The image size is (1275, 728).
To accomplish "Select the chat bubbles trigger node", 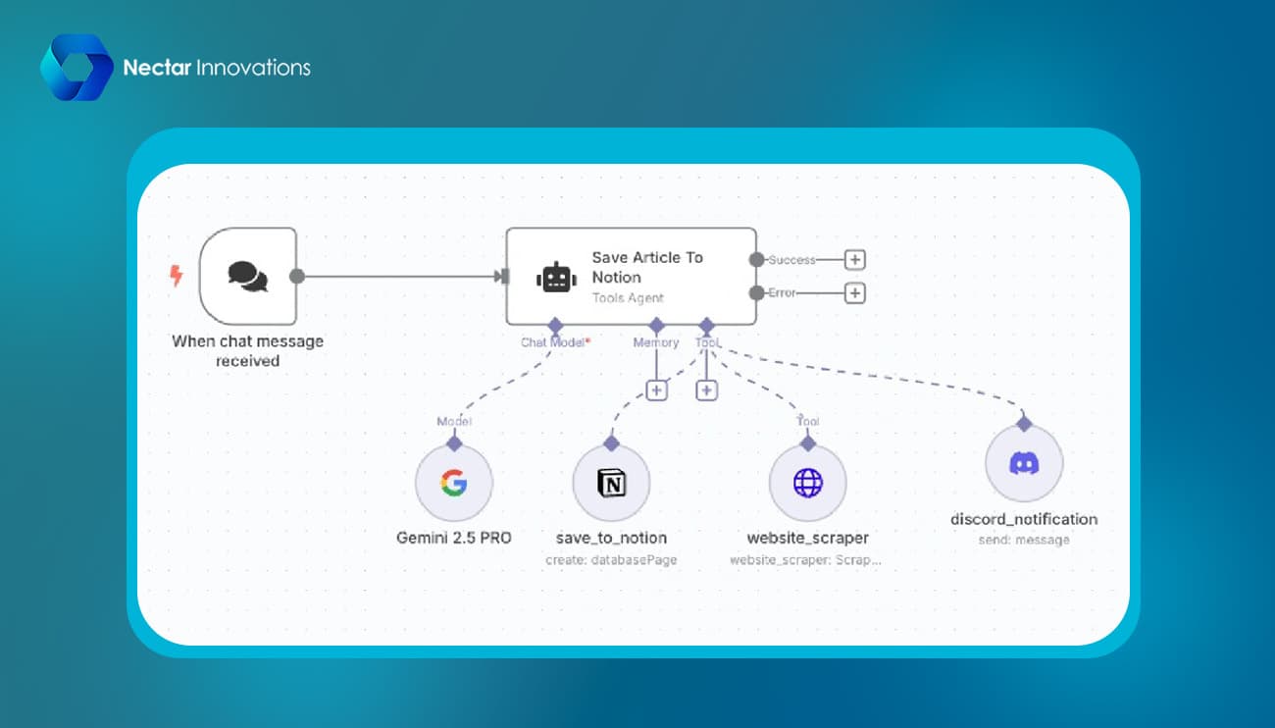I will pos(247,276).
